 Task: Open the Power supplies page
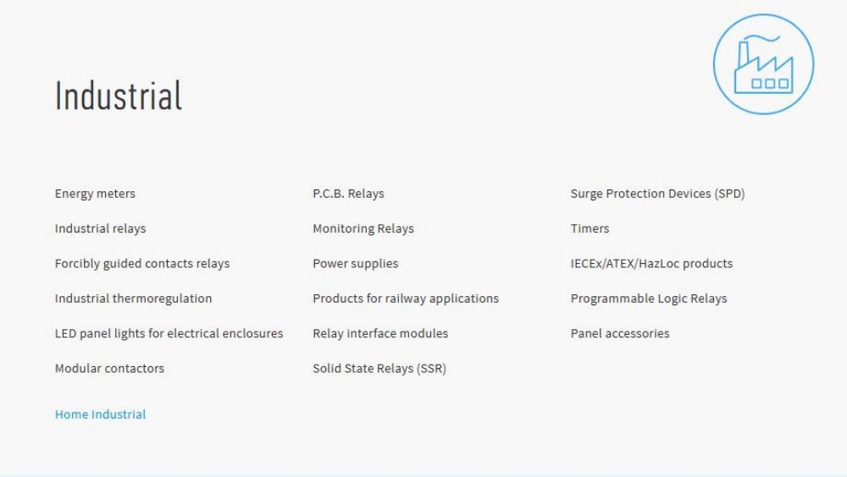pos(355,263)
